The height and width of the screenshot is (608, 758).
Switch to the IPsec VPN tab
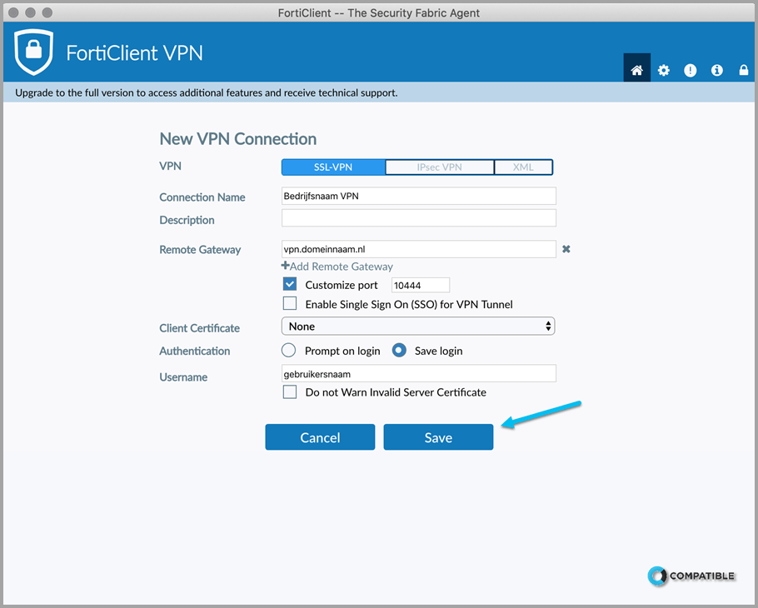tap(440, 167)
